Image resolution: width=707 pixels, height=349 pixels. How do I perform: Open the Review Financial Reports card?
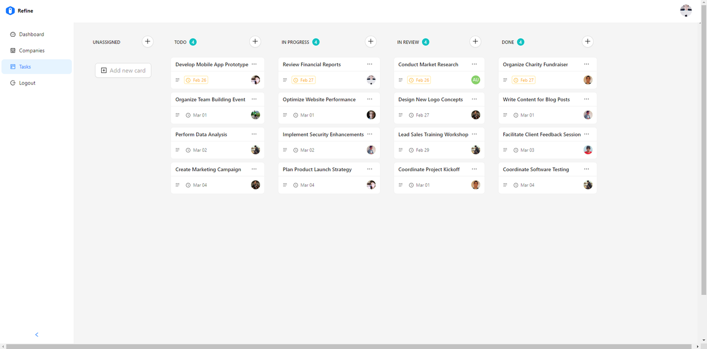(x=329, y=73)
